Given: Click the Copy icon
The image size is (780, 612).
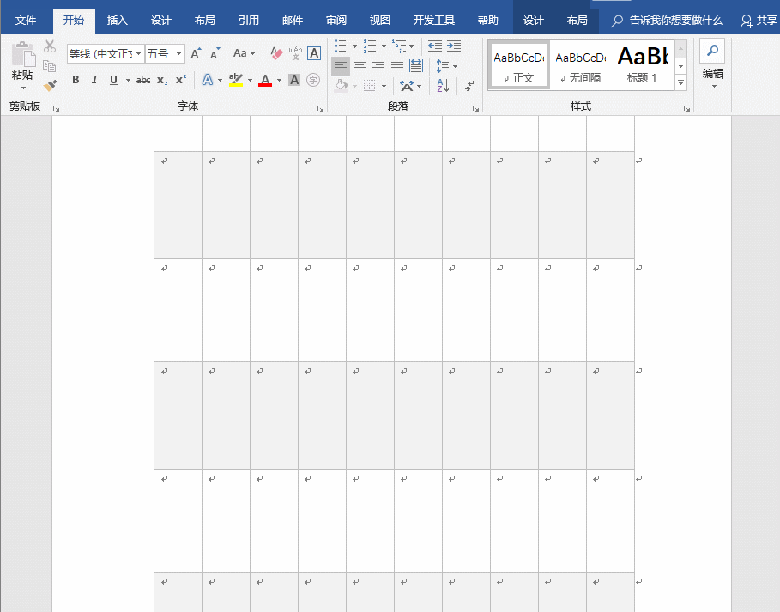Looking at the screenshot, I should [x=49, y=66].
